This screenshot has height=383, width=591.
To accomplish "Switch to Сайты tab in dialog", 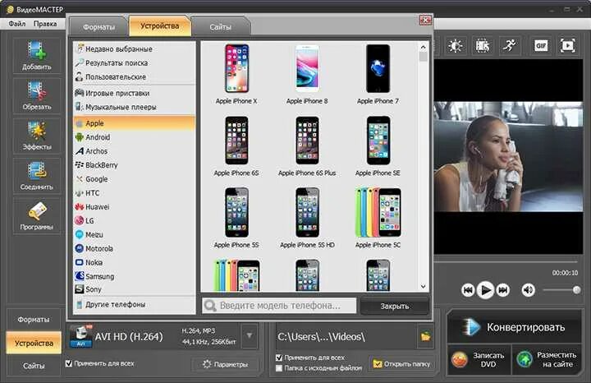I will pyautogui.click(x=221, y=27).
